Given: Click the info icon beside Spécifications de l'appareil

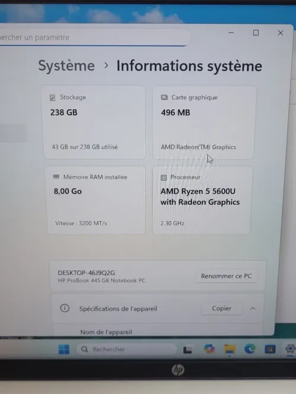Looking at the screenshot, I should coord(65,308).
